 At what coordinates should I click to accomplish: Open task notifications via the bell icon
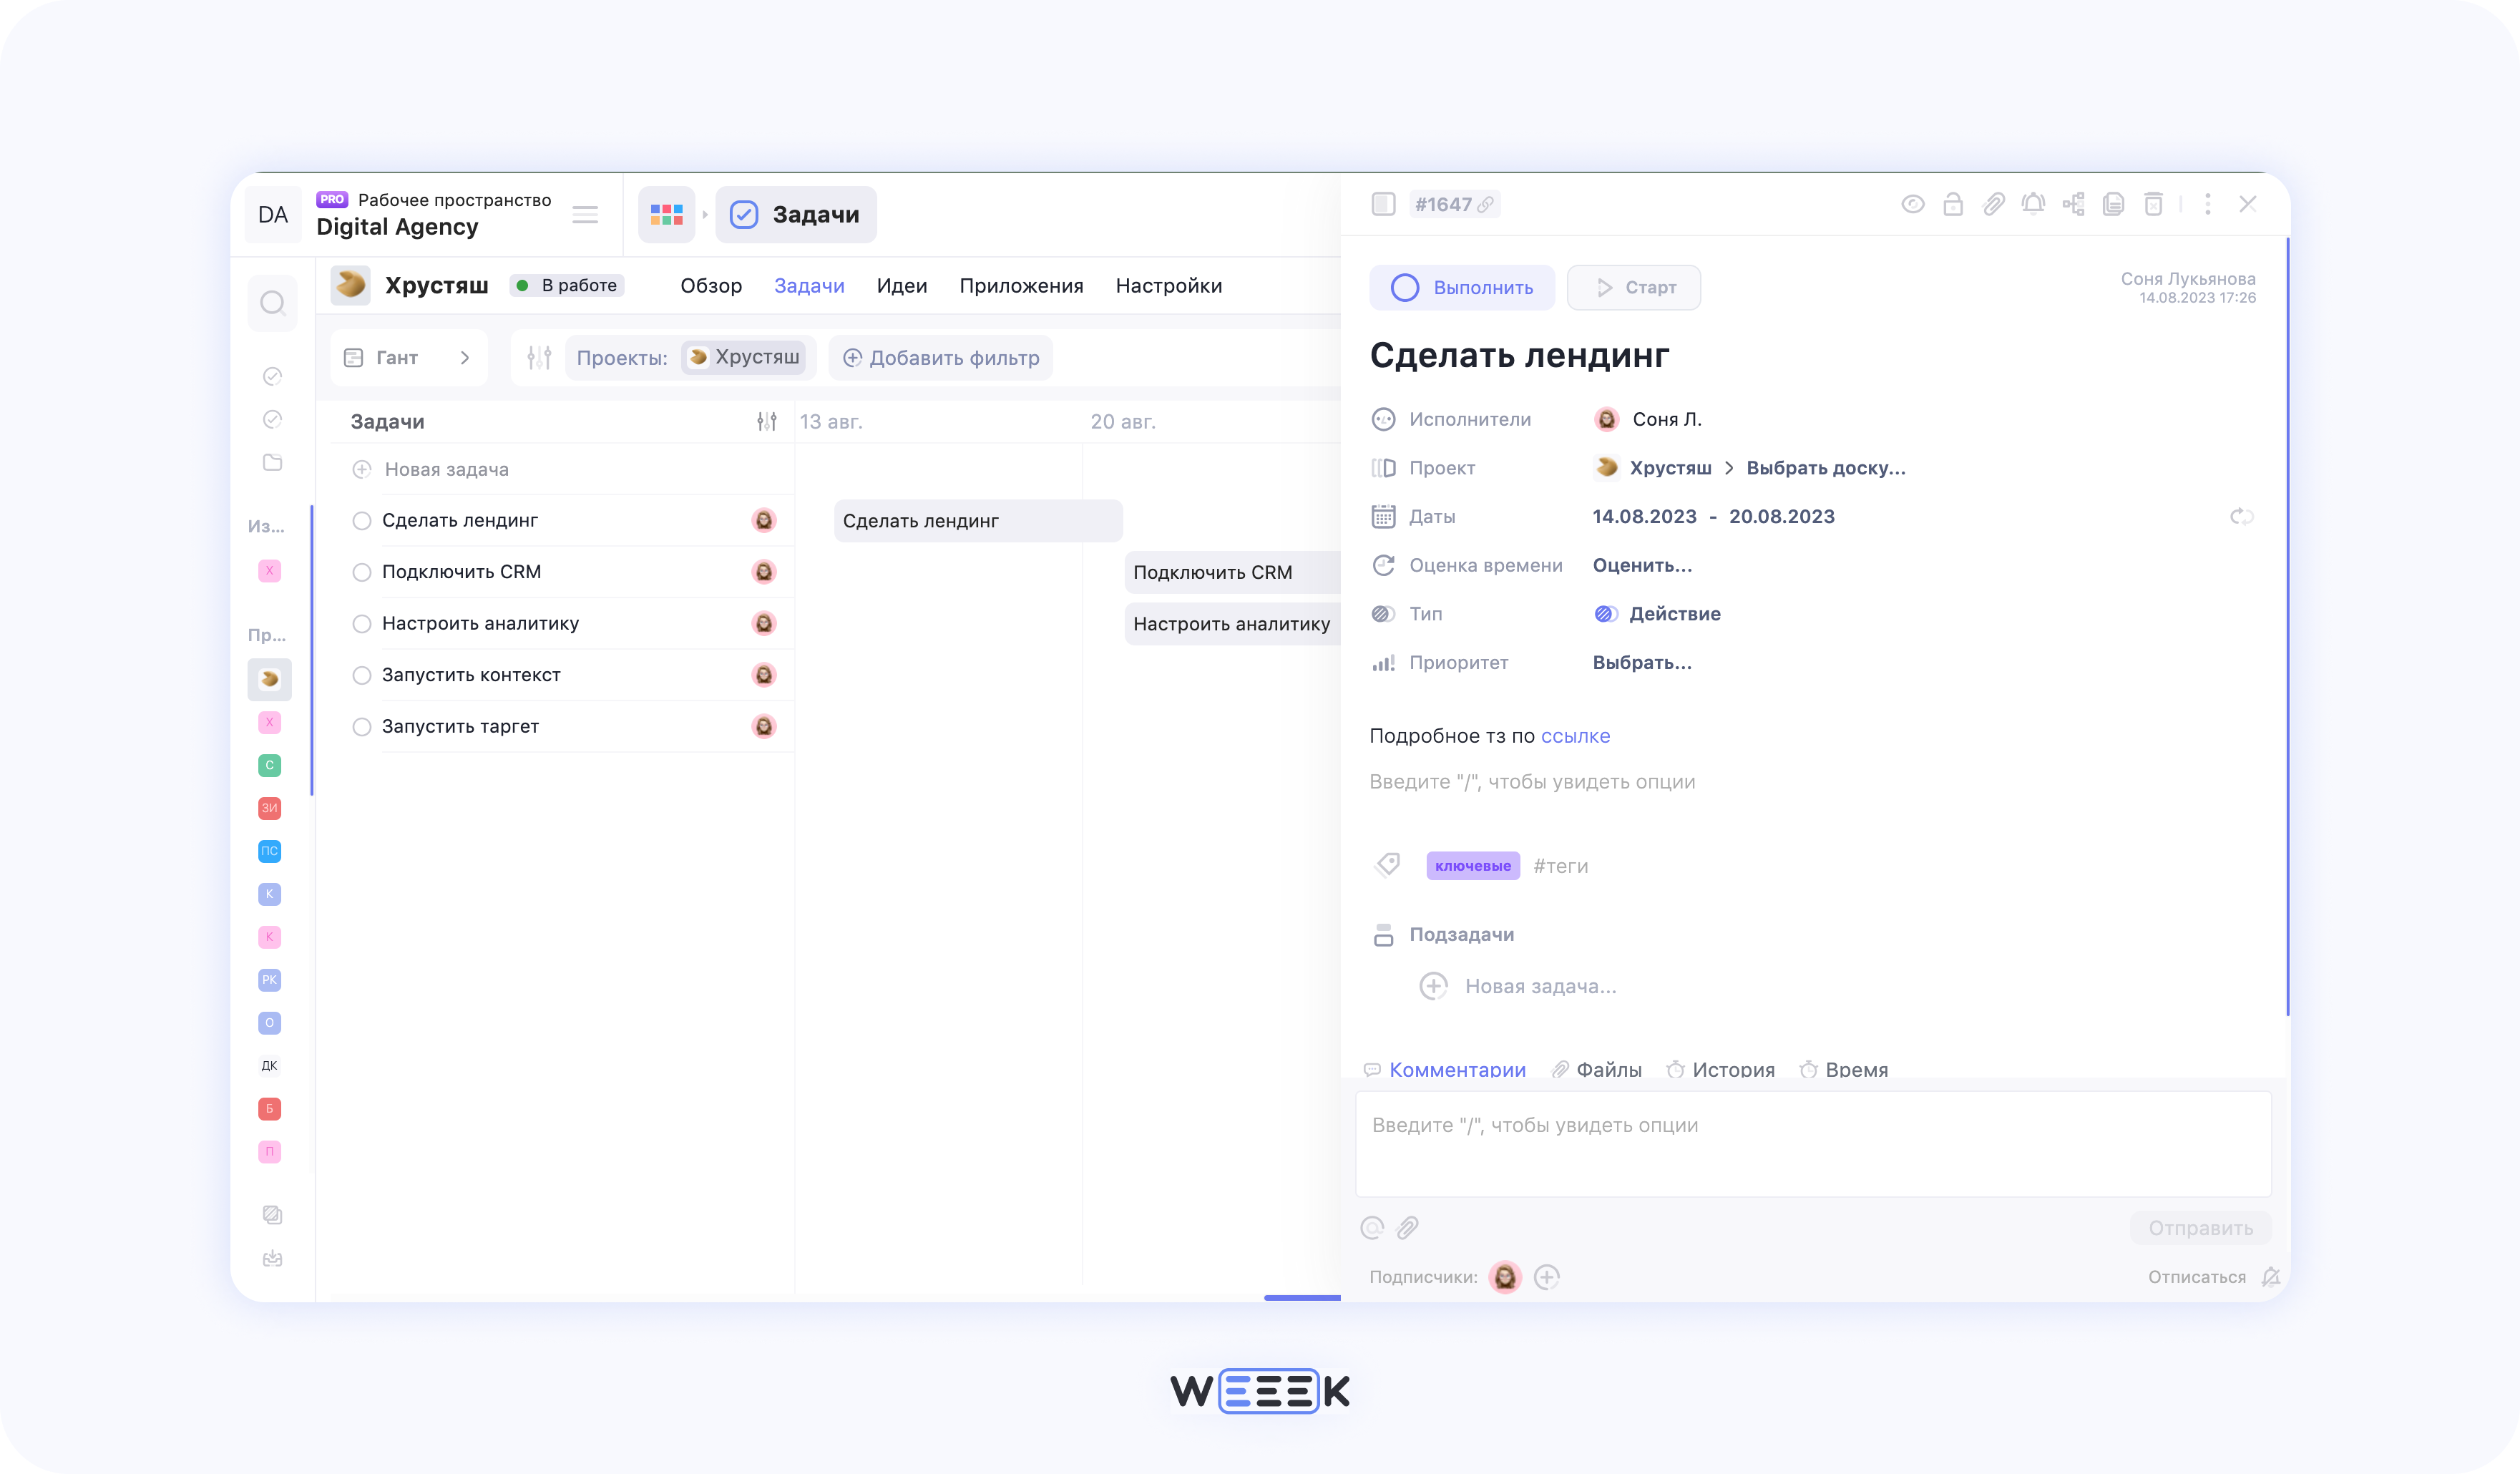tap(2034, 204)
